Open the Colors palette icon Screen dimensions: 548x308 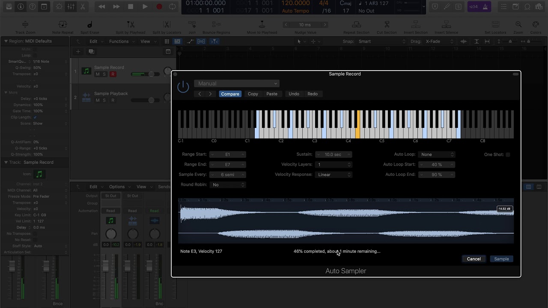[x=536, y=25]
